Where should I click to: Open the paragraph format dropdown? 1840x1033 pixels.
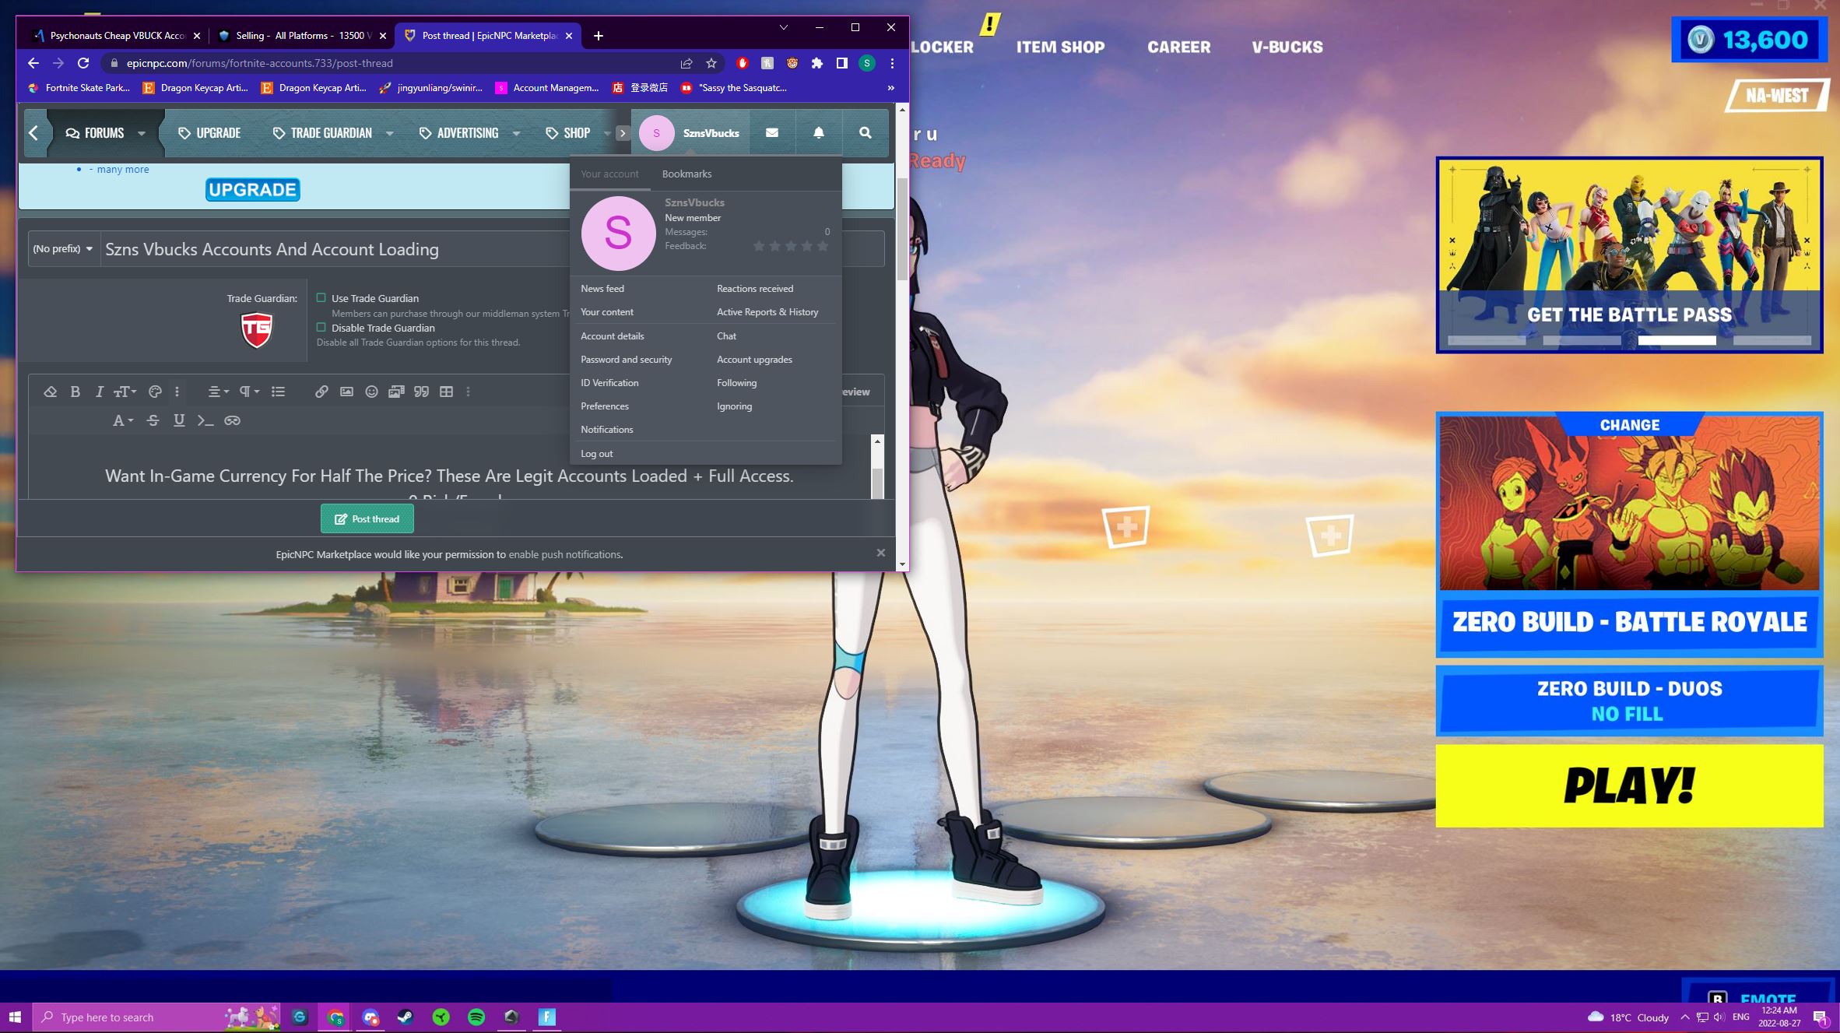coord(249,392)
